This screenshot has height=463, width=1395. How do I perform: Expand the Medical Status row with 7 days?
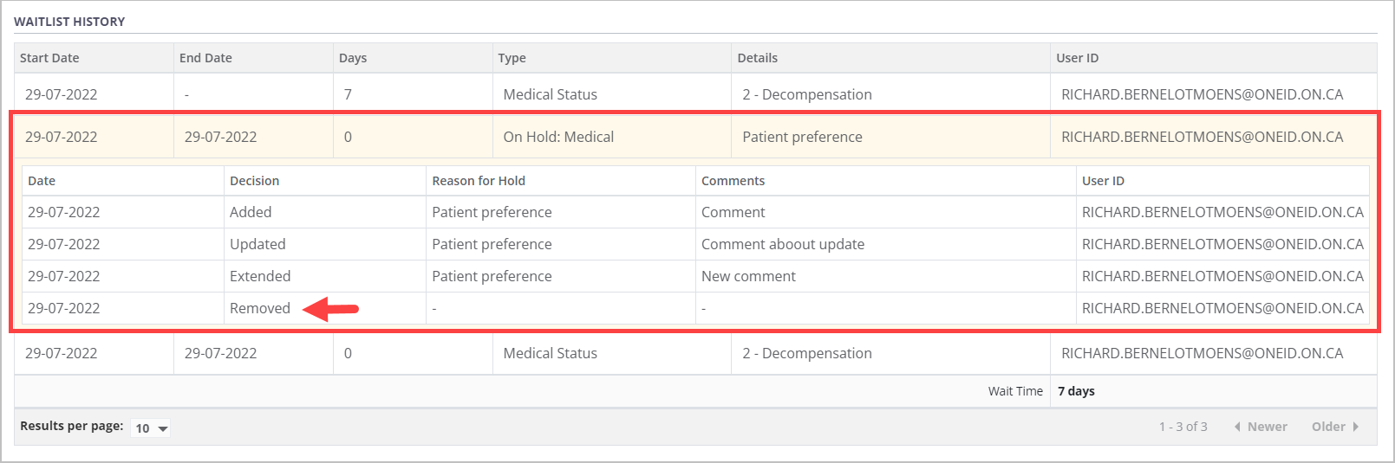[x=550, y=94]
